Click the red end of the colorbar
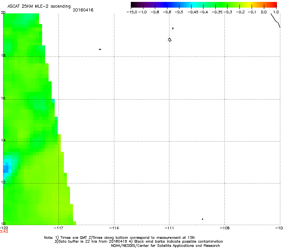The height and width of the screenshot is (248, 283). [273, 5]
